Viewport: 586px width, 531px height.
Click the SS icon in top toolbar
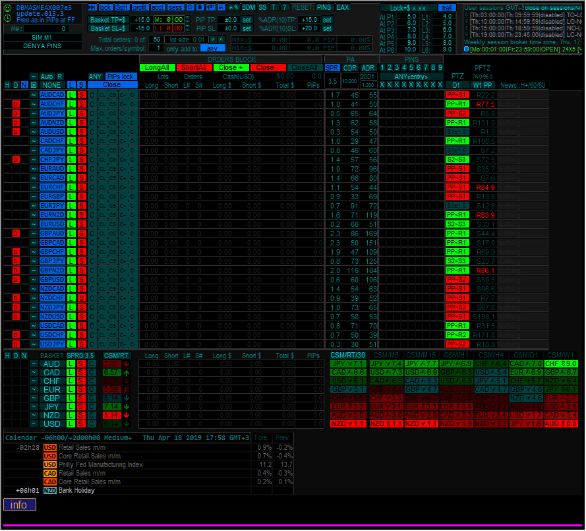click(263, 7)
